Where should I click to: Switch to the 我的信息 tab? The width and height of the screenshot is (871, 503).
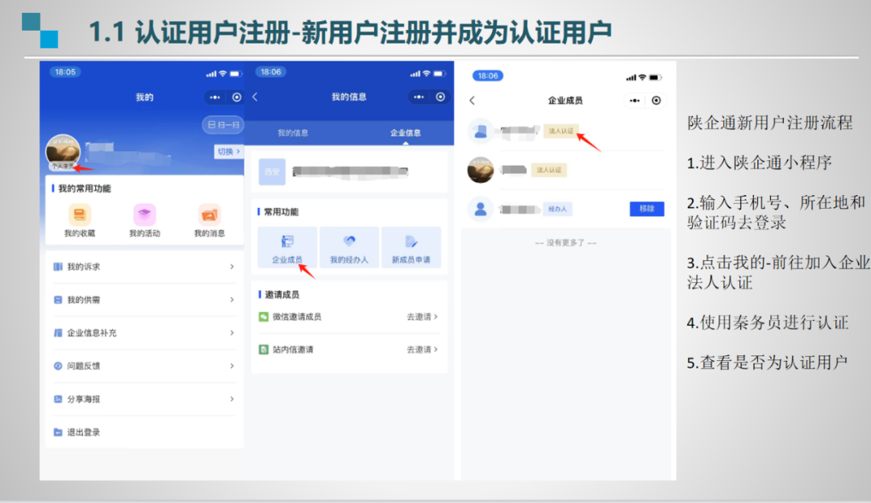[293, 133]
